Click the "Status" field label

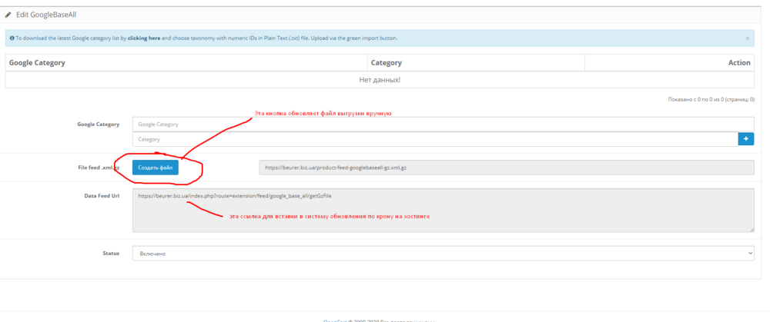click(111, 252)
